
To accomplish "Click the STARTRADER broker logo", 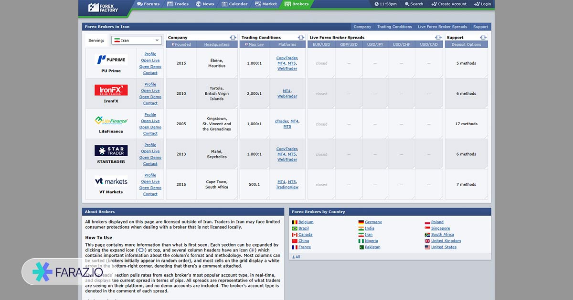I will [111, 151].
